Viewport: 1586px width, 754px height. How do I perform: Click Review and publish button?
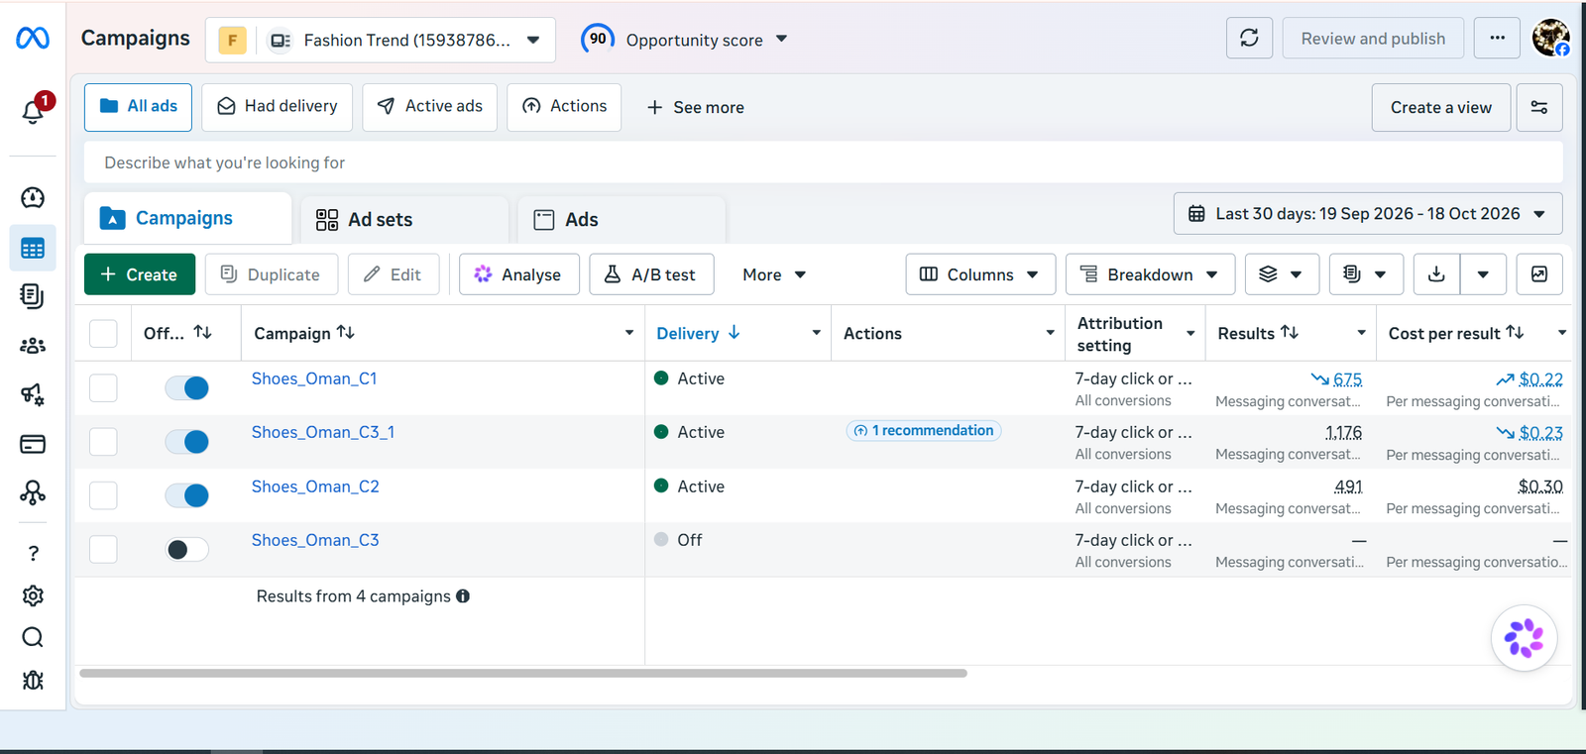point(1373,39)
